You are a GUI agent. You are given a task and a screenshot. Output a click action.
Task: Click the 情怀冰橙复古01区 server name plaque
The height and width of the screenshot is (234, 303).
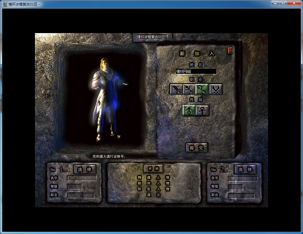point(151,37)
